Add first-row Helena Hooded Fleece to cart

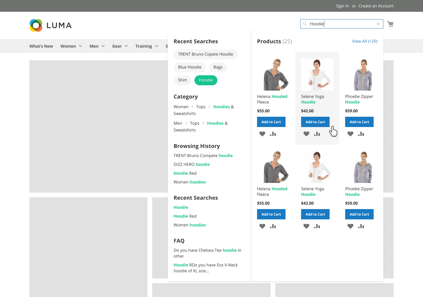coord(271,122)
